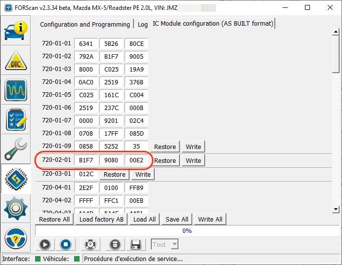Screen dimensions: 342x265
Task: Edit field 0AC0 in row 720-01-04
Action: (86, 82)
